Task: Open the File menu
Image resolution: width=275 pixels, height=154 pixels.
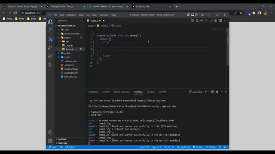Action: (55, 15)
